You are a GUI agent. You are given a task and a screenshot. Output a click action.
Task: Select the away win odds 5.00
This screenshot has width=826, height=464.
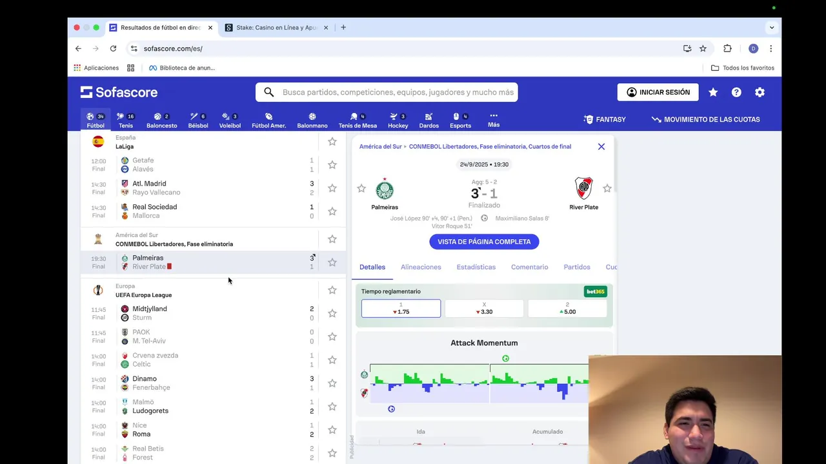(567, 309)
